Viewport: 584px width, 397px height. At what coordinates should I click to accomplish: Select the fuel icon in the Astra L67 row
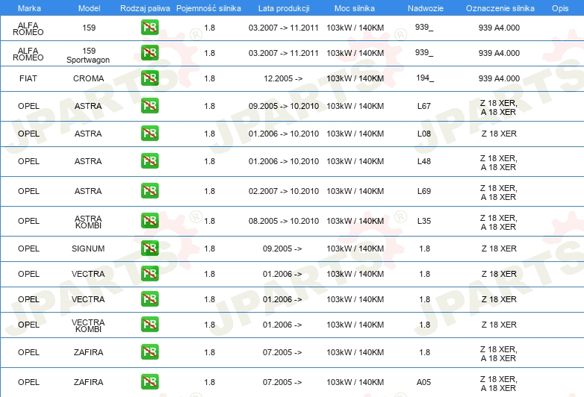tap(149, 106)
